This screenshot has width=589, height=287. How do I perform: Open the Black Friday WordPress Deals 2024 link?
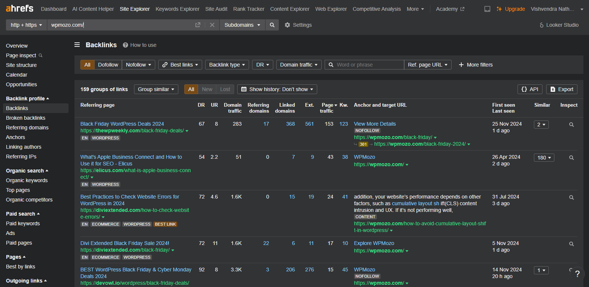tap(122, 124)
